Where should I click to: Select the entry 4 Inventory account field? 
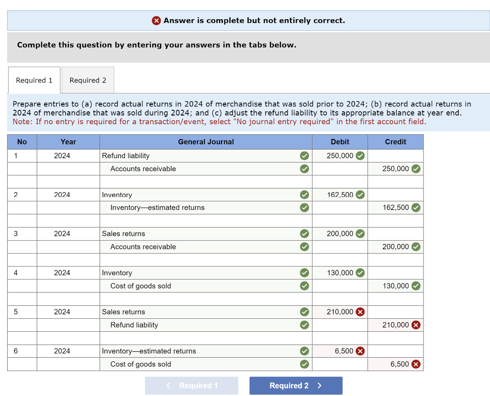(x=206, y=273)
